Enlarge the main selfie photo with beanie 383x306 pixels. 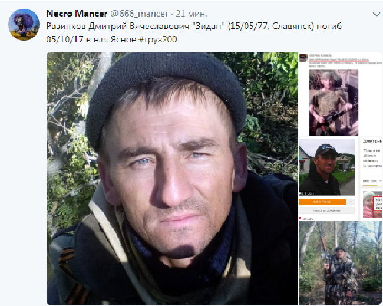172,179
